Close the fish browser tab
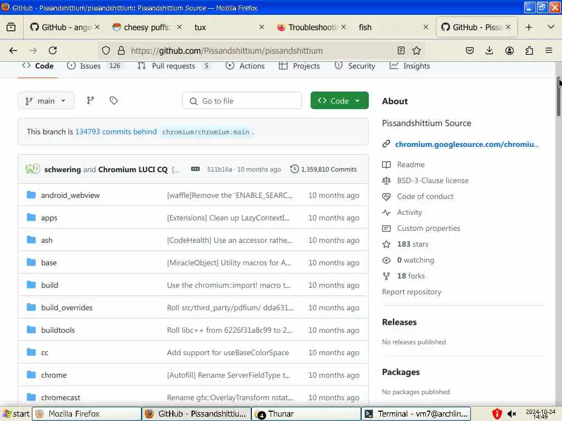 click(x=426, y=27)
